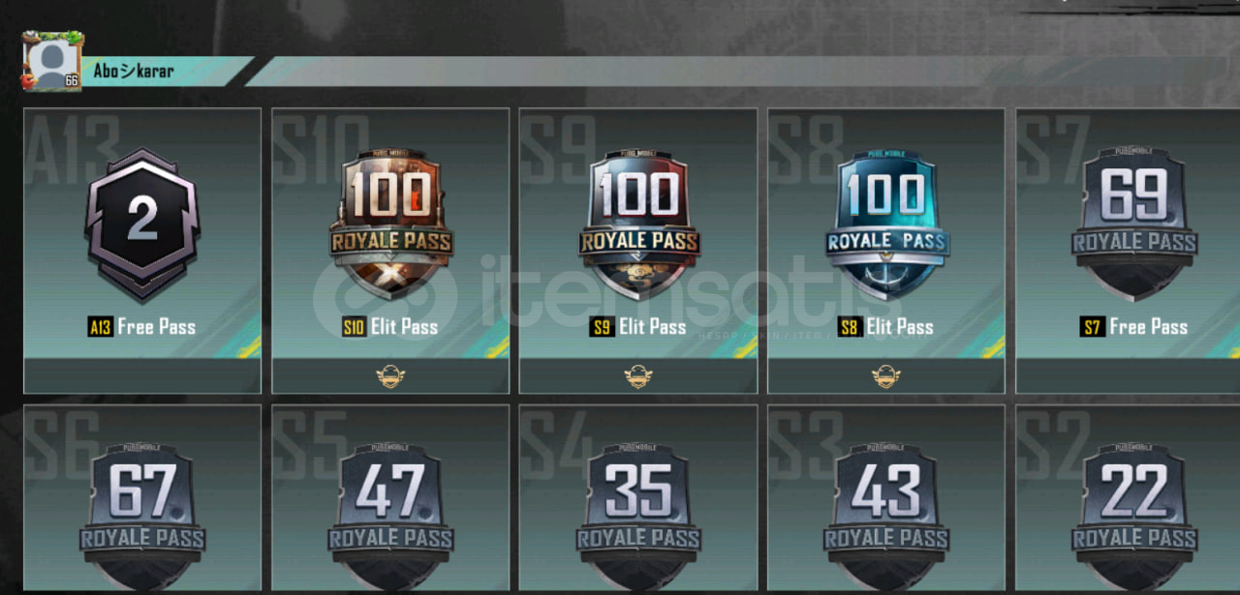Tap the gold elite emblem under S9
Viewport: 1240px width, 595px height.
tap(638, 376)
